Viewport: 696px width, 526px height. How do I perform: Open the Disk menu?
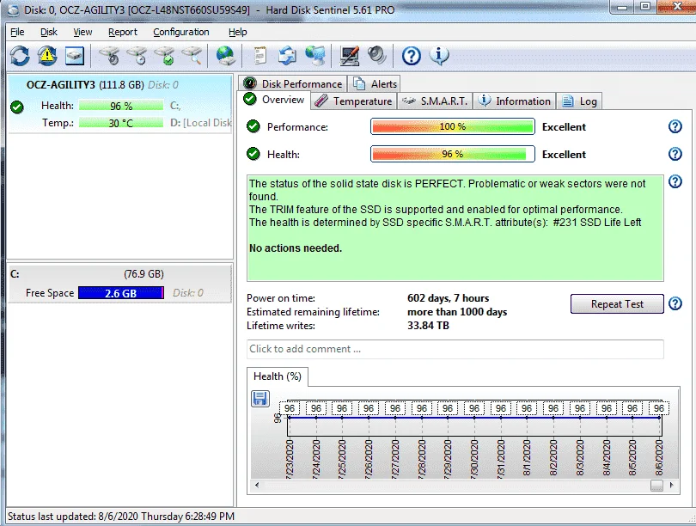coord(49,32)
